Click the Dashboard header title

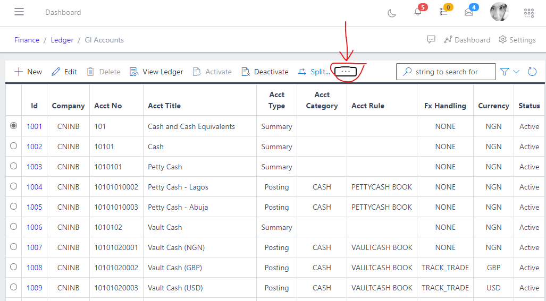click(x=63, y=12)
